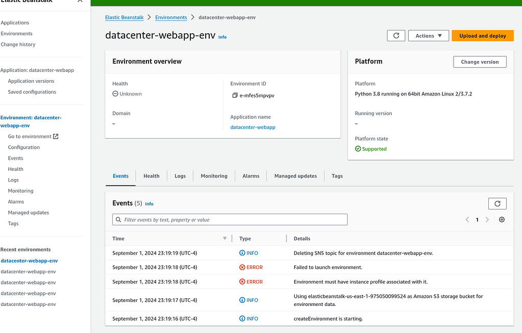Click the Change version button
This screenshot has width=522, height=333.
point(480,62)
